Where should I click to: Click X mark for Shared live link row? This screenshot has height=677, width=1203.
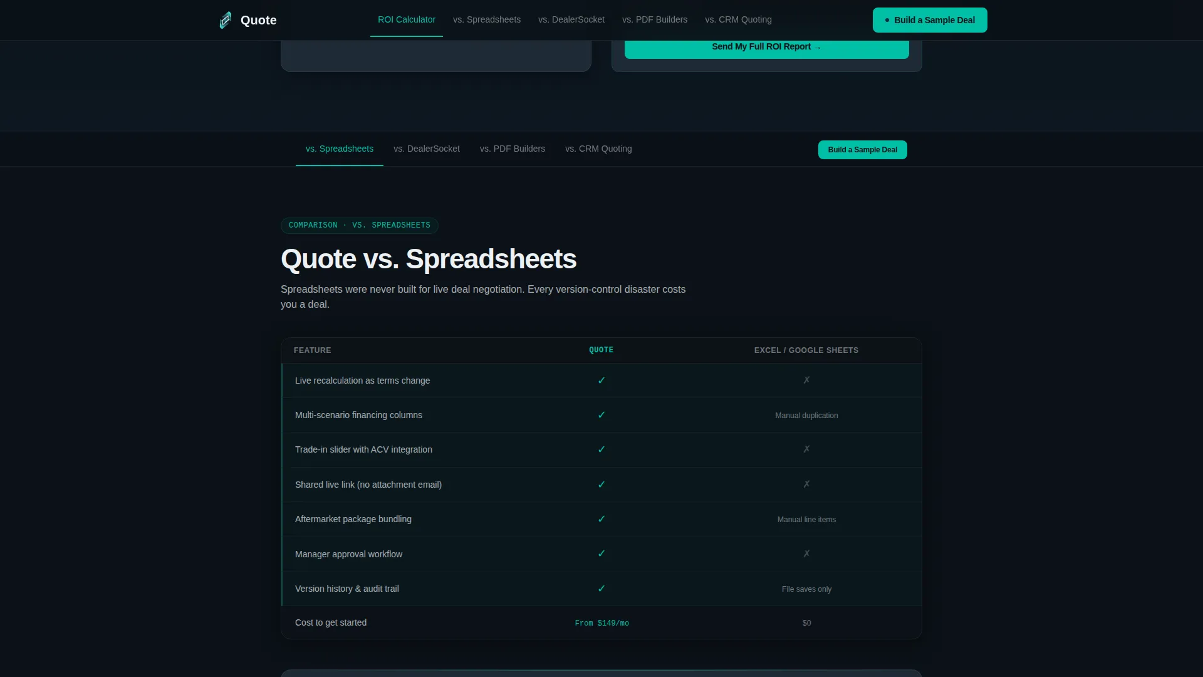click(806, 485)
